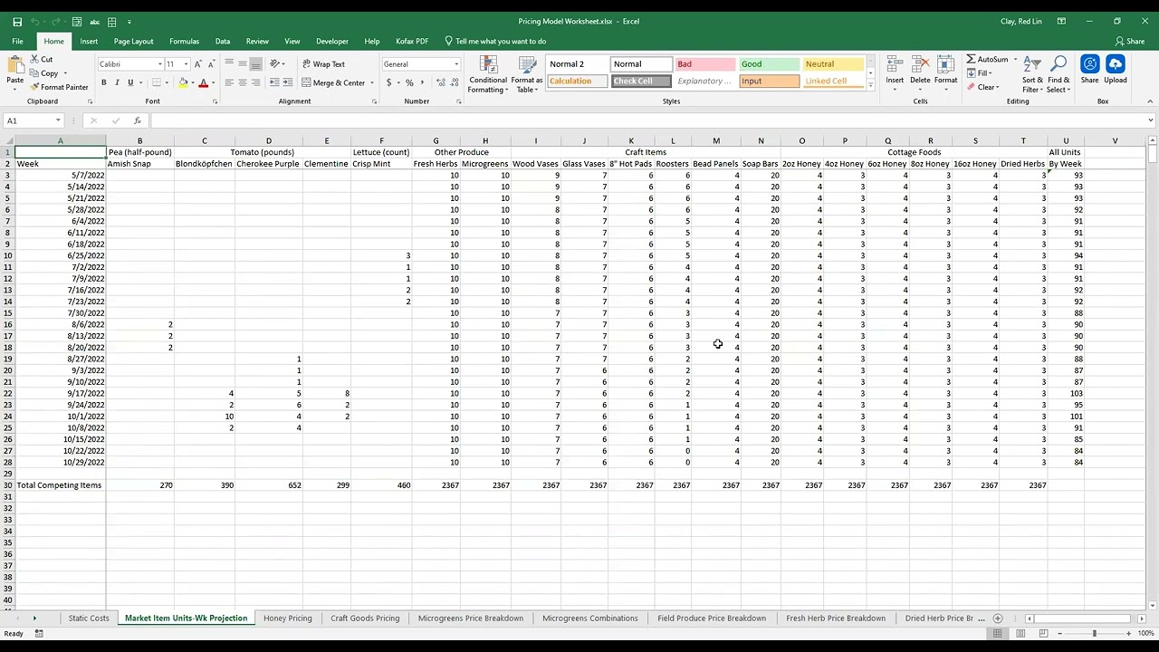Open the Microgreens Combinations sheet
1159x652 pixels.
(590, 618)
